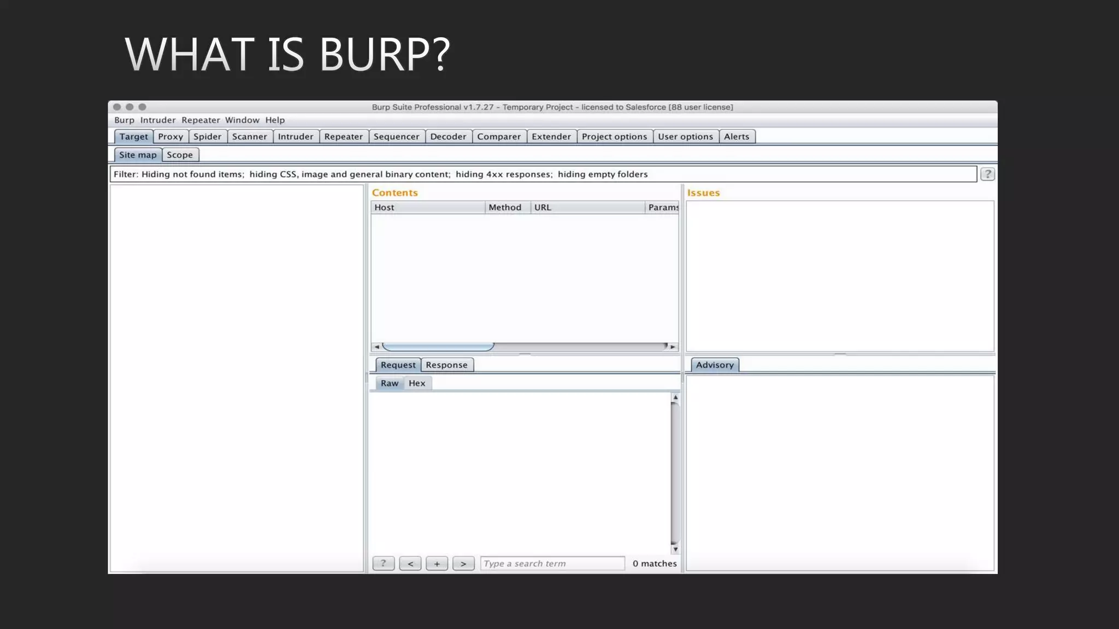1119x629 pixels.
Task: Show the Response tab
Action: [x=446, y=365]
